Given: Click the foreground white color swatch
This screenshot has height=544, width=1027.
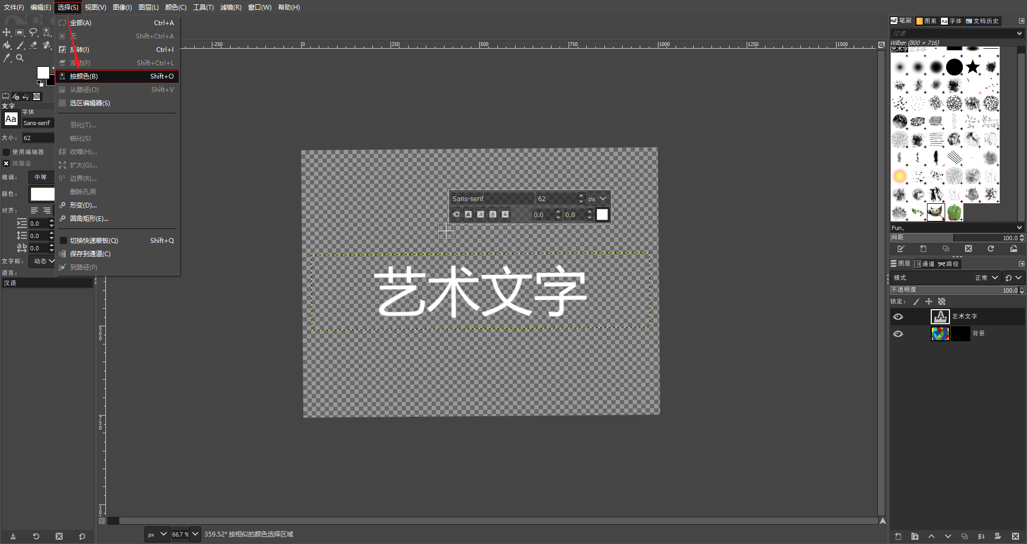Looking at the screenshot, I should pyautogui.click(x=43, y=73).
